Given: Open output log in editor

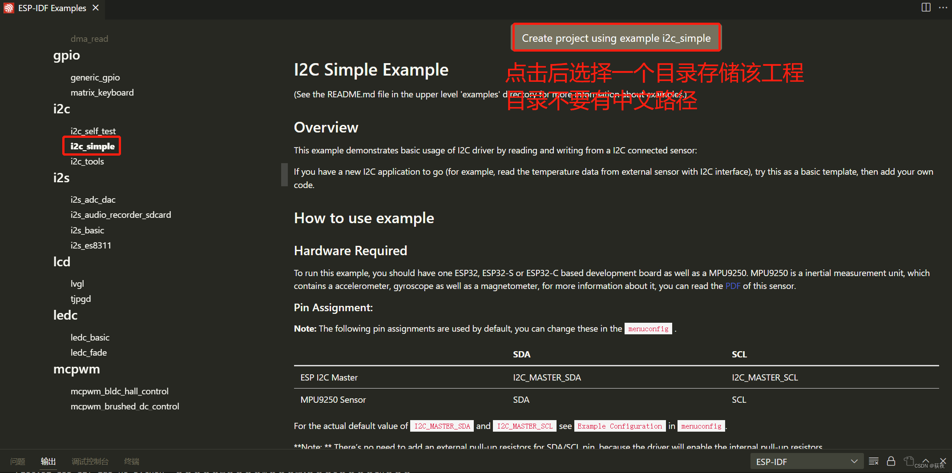Looking at the screenshot, I should [908, 461].
